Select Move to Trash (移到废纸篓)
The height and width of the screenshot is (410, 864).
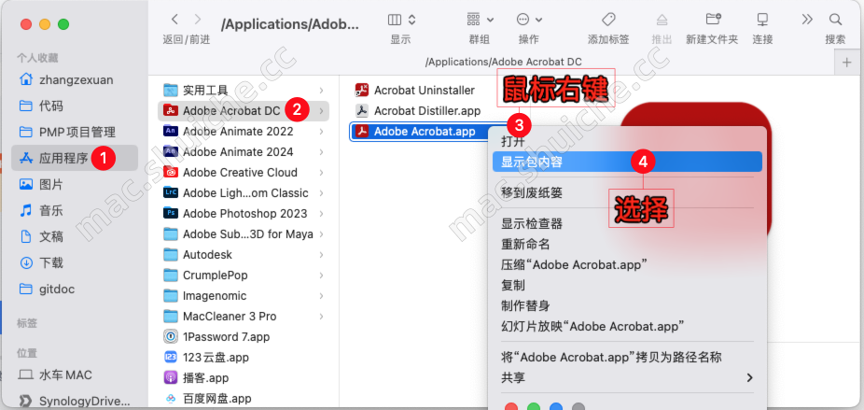[x=532, y=192]
